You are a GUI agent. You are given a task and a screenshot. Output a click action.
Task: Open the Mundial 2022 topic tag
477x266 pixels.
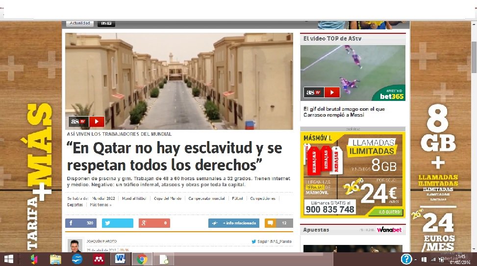pos(103,198)
